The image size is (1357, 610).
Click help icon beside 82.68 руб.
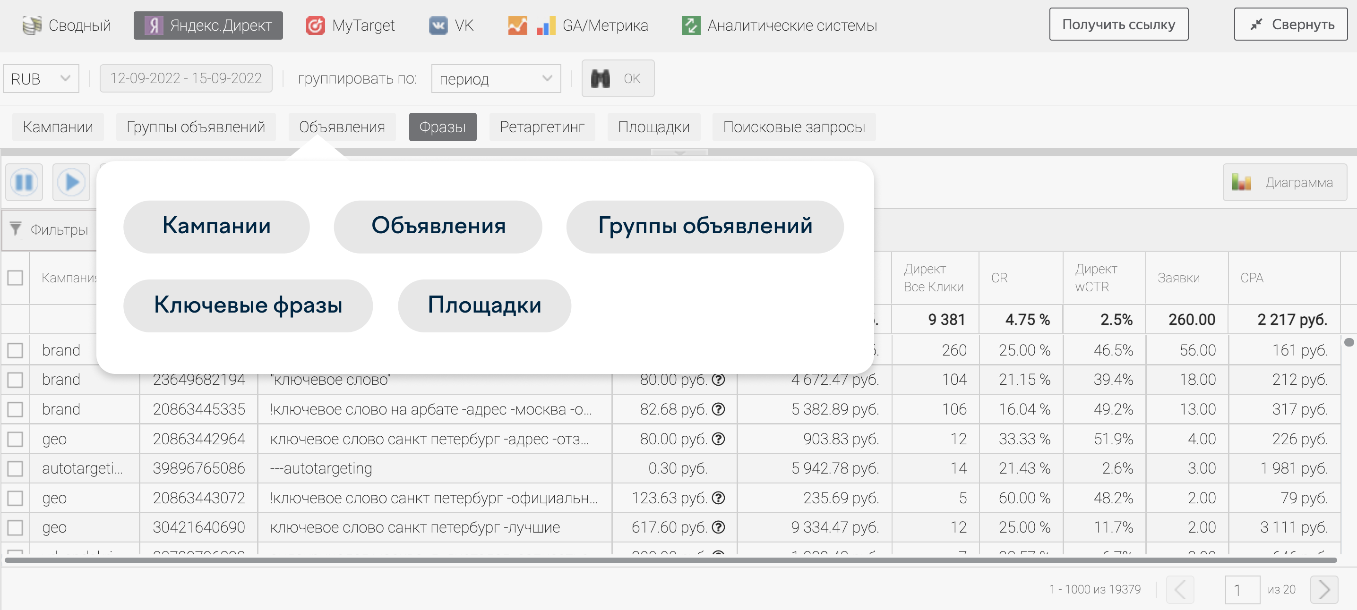719,409
